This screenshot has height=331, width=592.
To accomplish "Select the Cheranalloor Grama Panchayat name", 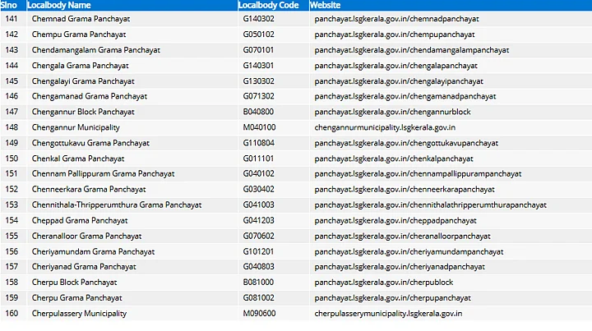I will tap(84, 236).
